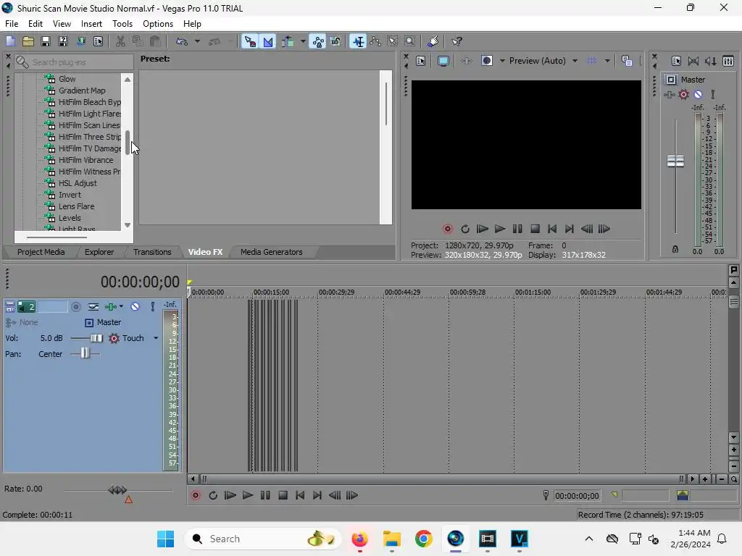The image size is (742, 556).
Task: Toggle Ignore Event Grouping icon
Action: (x=335, y=41)
